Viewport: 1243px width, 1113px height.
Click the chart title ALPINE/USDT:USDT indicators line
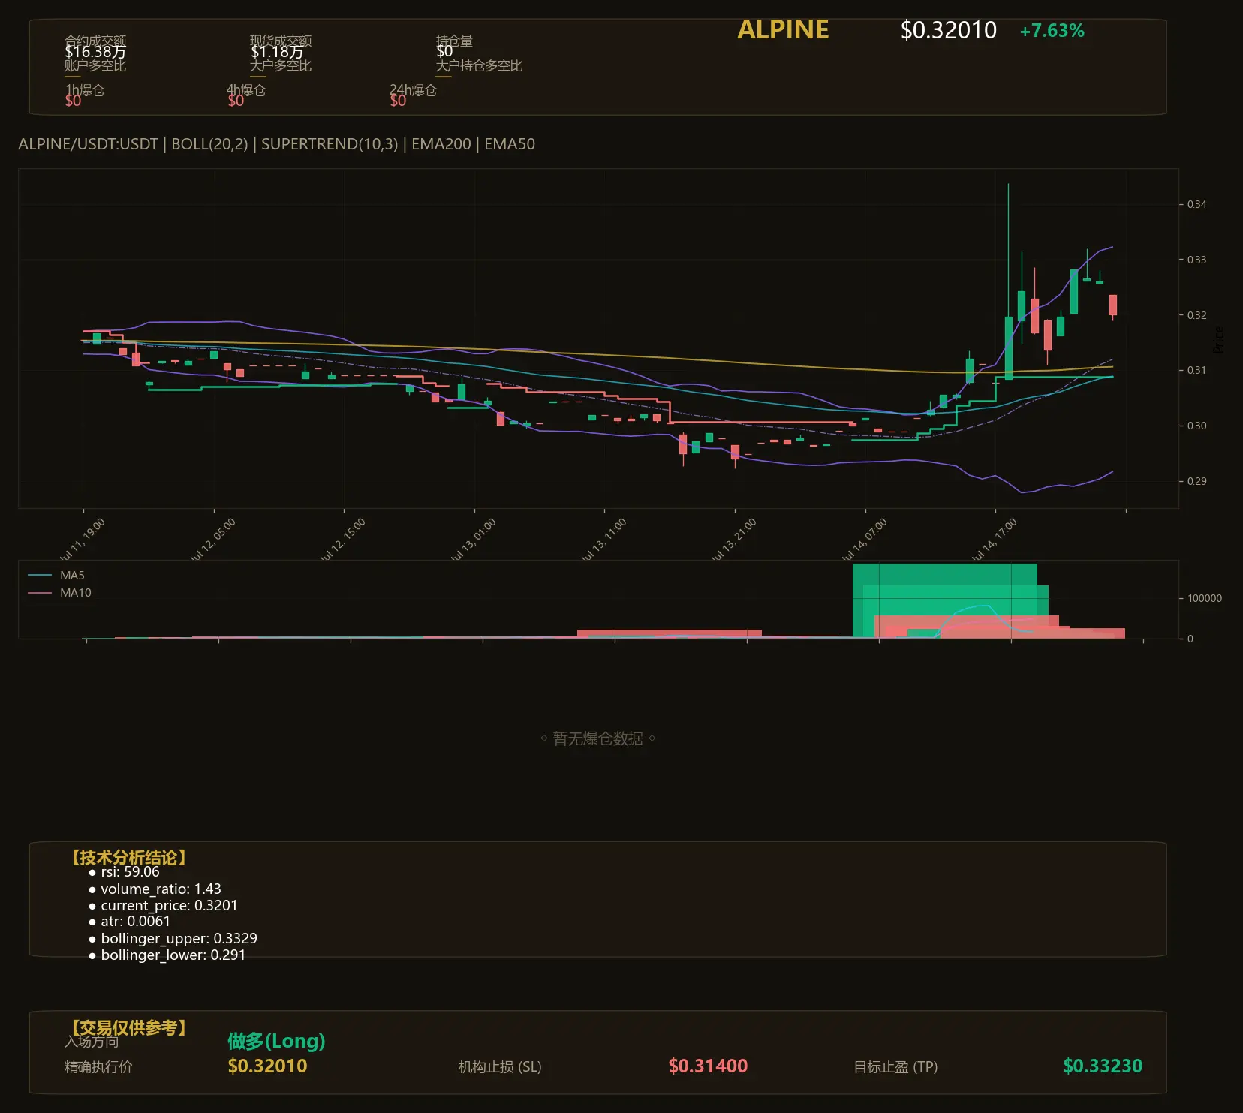276,144
